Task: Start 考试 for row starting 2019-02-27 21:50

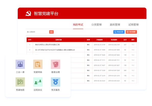Action: click(133, 45)
